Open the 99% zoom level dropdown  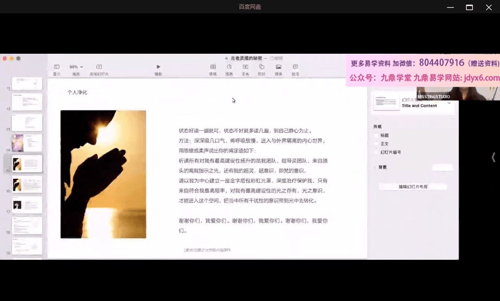click(76, 67)
